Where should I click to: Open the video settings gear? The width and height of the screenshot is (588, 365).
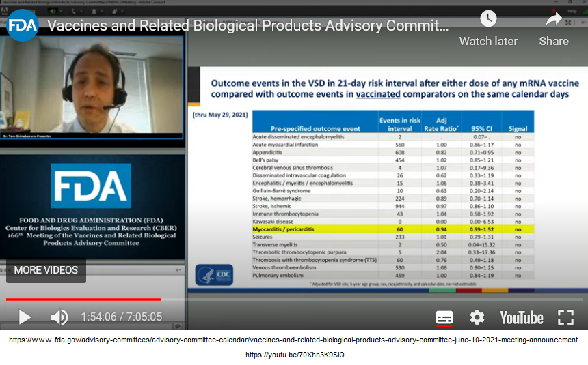click(477, 317)
